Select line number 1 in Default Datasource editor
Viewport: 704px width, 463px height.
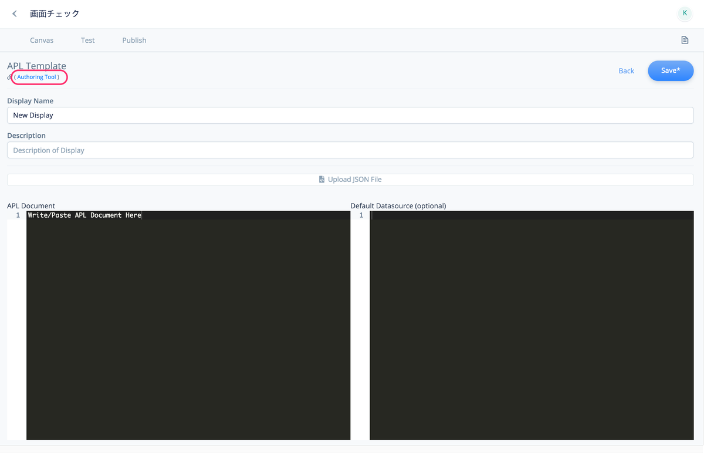point(361,215)
